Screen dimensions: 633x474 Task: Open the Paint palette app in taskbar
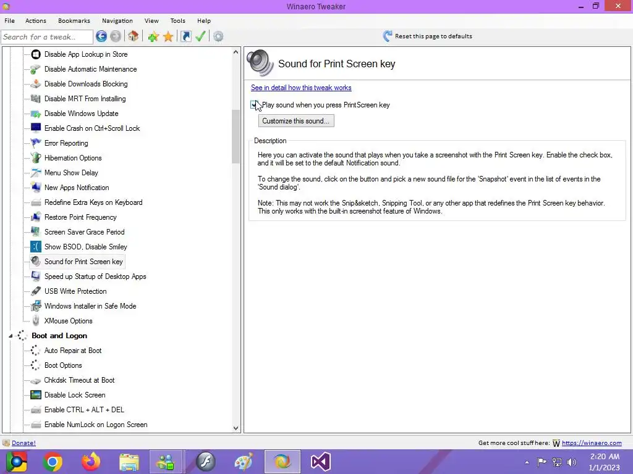[244, 462]
